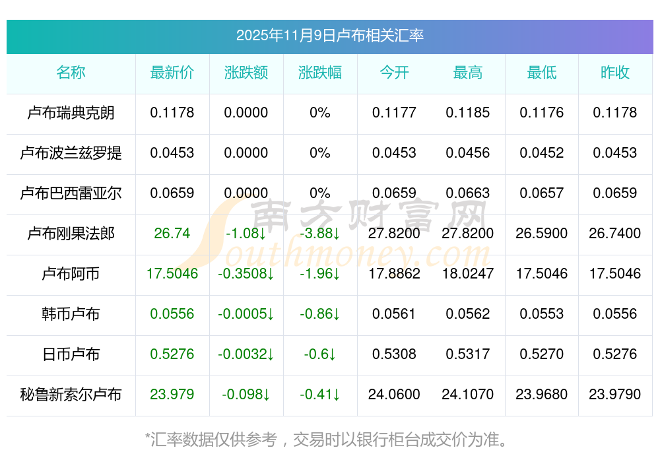Open the 卢布瑞典克朗 row name
660x460 pixels.
[x=71, y=113]
